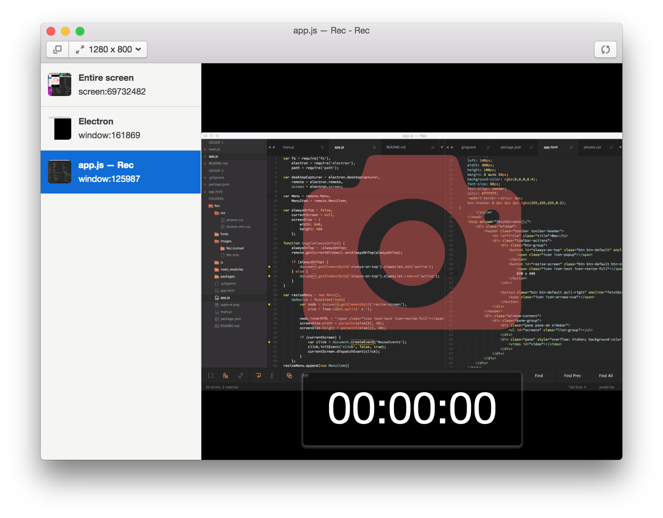Image resolution: width=663 pixels, height=518 pixels.
Task: Switch to the main.js editor tab
Action: coord(288,147)
